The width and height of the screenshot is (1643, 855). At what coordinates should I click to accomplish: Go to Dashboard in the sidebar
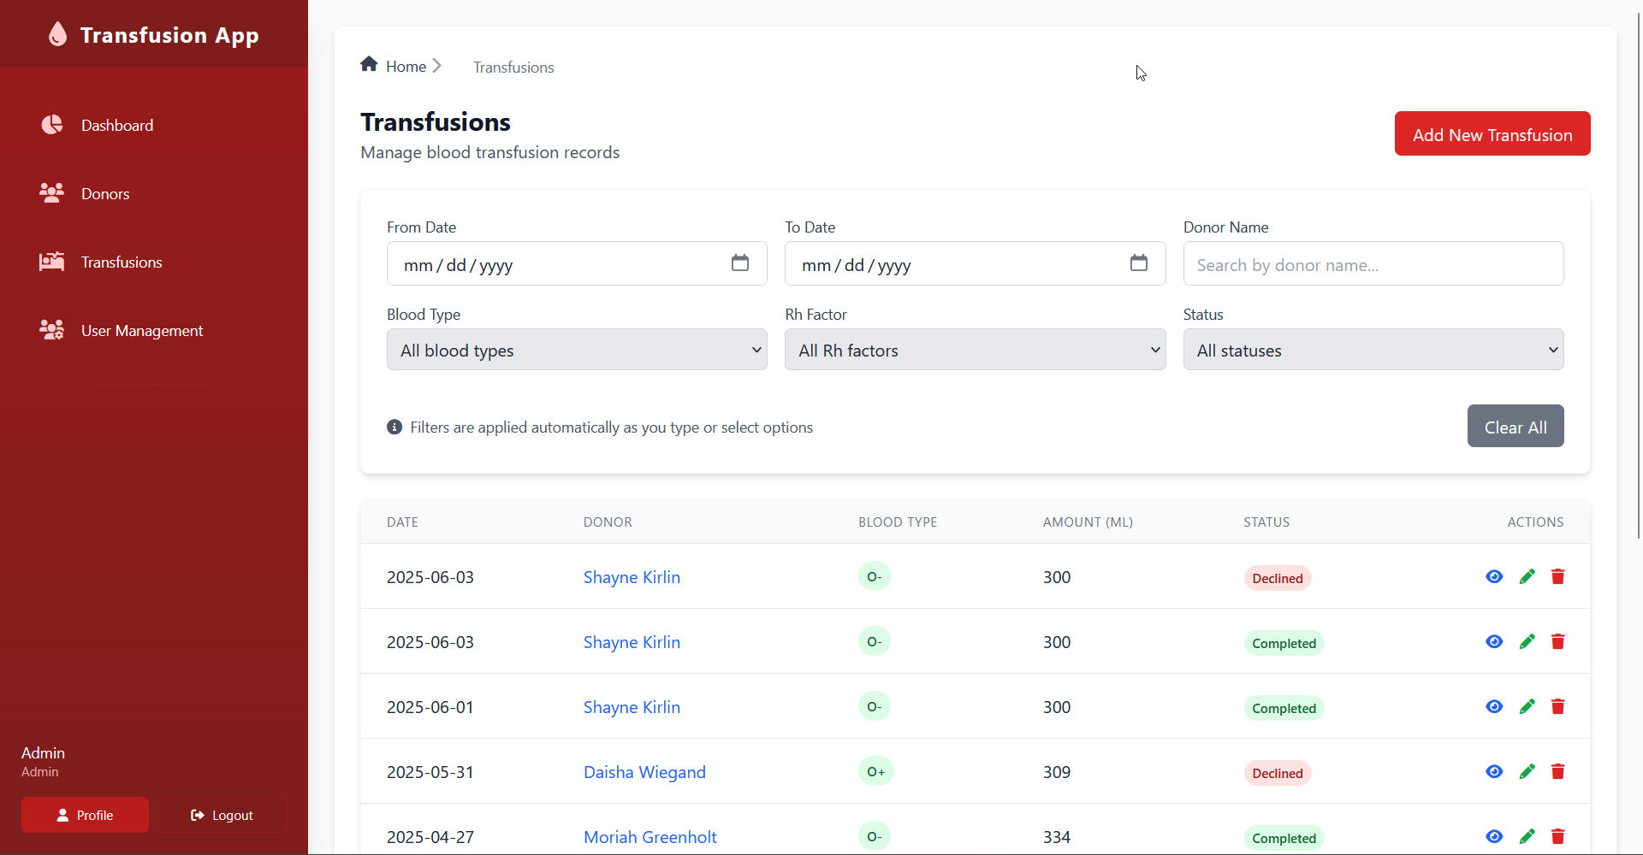pyautogui.click(x=117, y=126)
